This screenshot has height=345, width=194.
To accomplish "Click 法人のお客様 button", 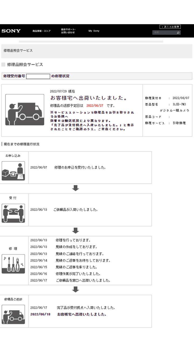I will [170, 27].
